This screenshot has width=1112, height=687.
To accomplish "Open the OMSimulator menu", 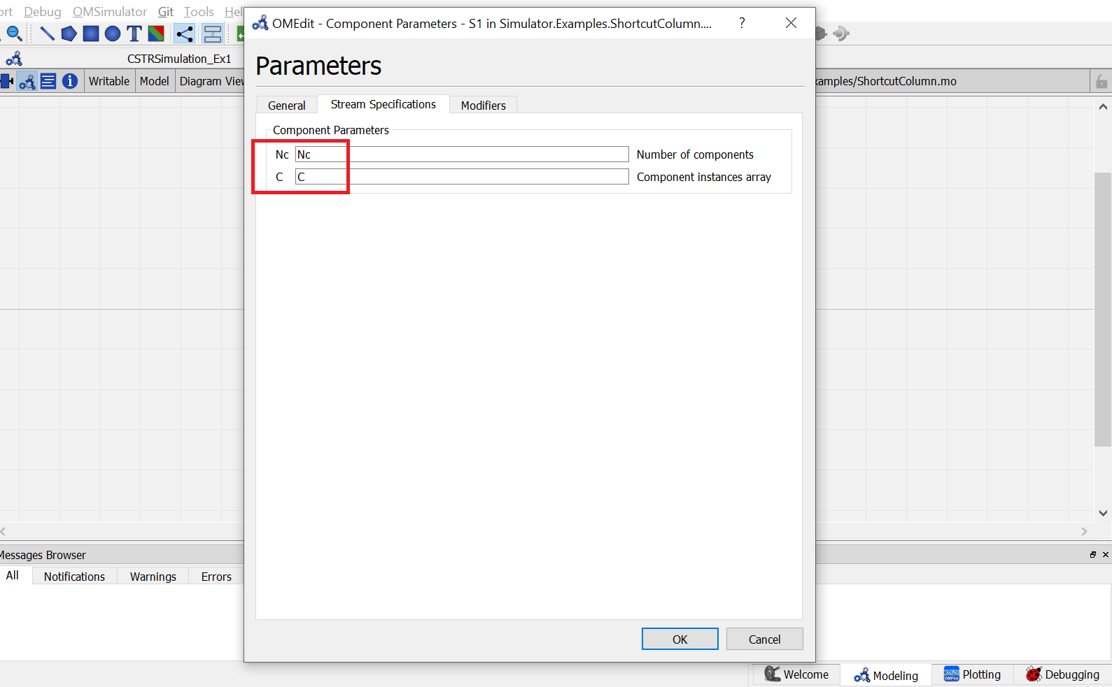I will click(x=110, y=12).
